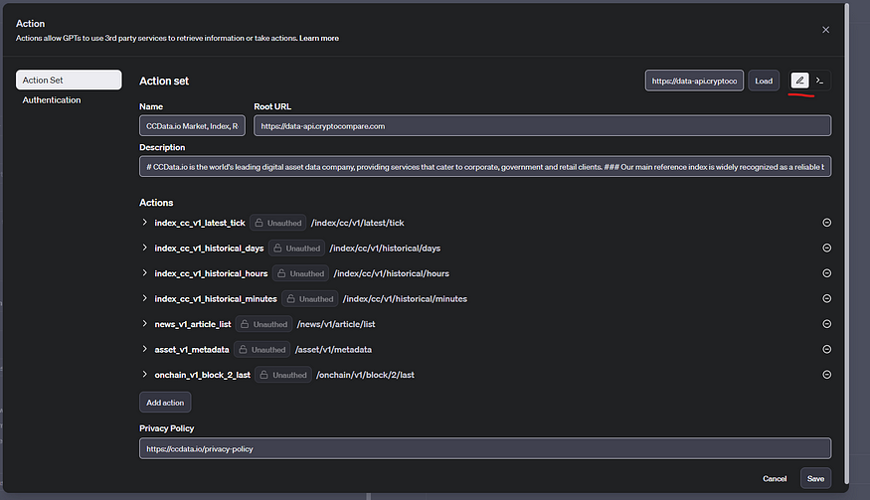The height and width of the screenshot is (500, 870).
Task: Expand the index_cc_v1_historical_minutes action
Action: tap(145, 298)
